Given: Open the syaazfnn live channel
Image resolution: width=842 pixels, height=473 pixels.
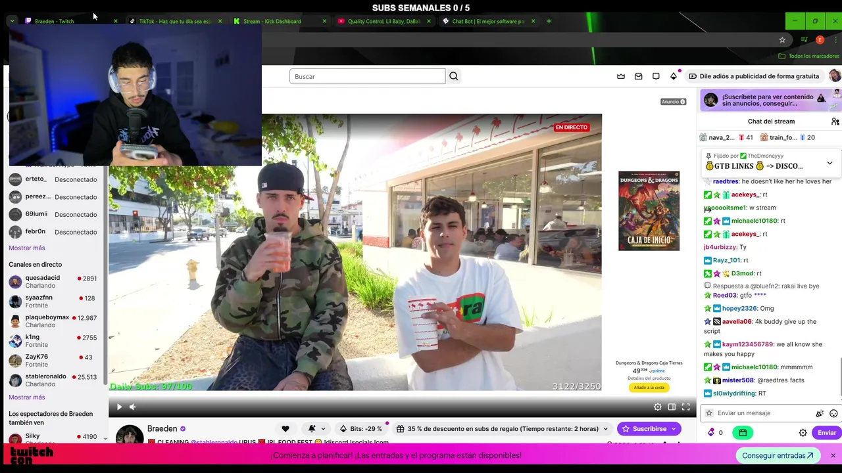Looking at the screenshot, I should 53,302.
